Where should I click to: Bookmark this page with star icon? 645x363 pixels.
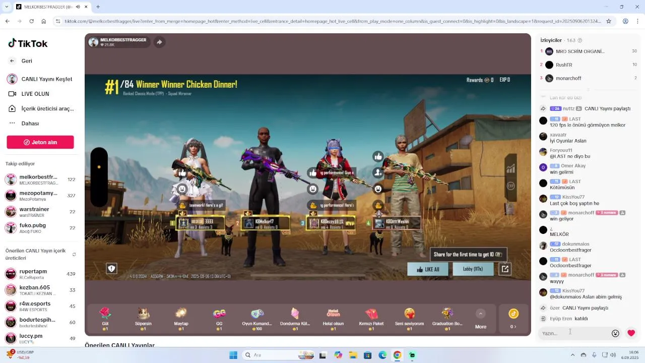point(608,21)
